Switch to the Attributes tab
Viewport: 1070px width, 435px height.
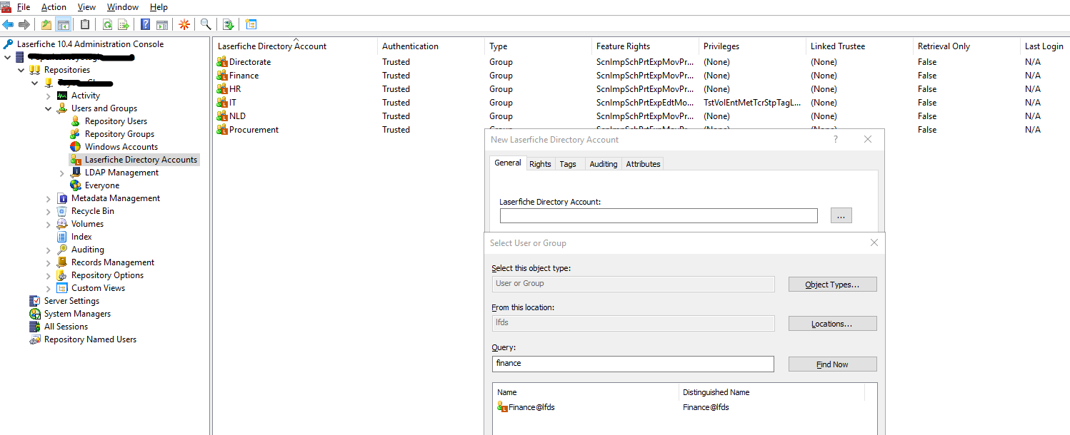[x=643, y=164]
